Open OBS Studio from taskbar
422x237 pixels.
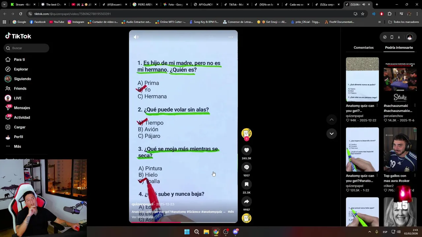click(x=226, y=232)
